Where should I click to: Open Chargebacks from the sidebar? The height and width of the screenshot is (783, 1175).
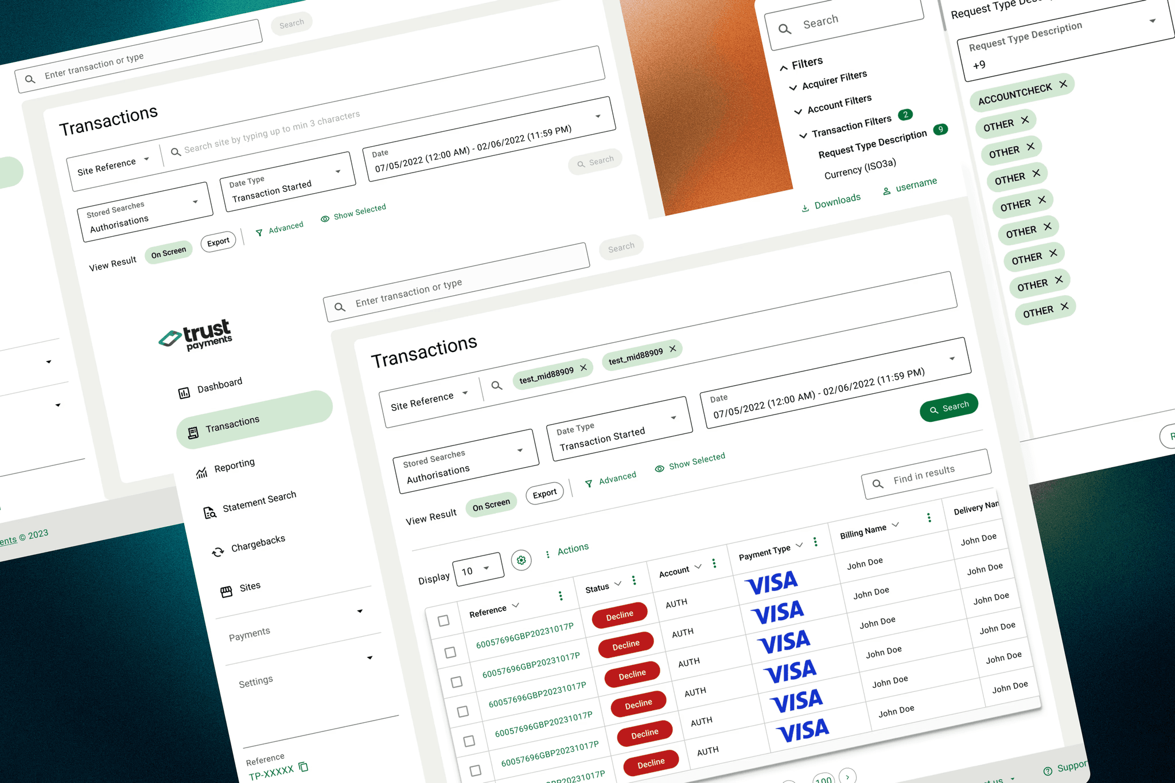pyautogui.click(x=258, y=543)
